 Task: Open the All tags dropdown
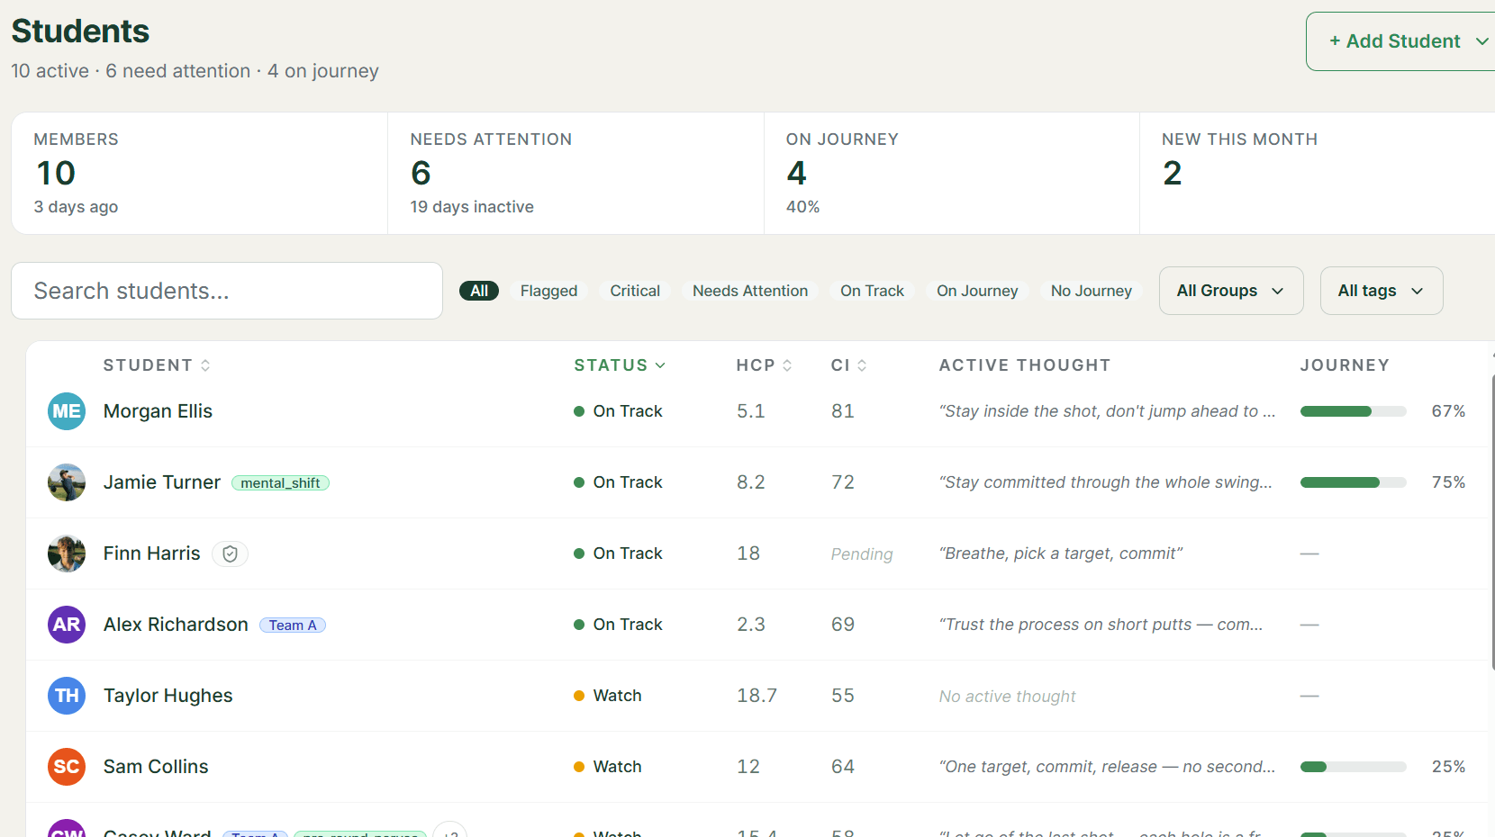(1382, 291)
